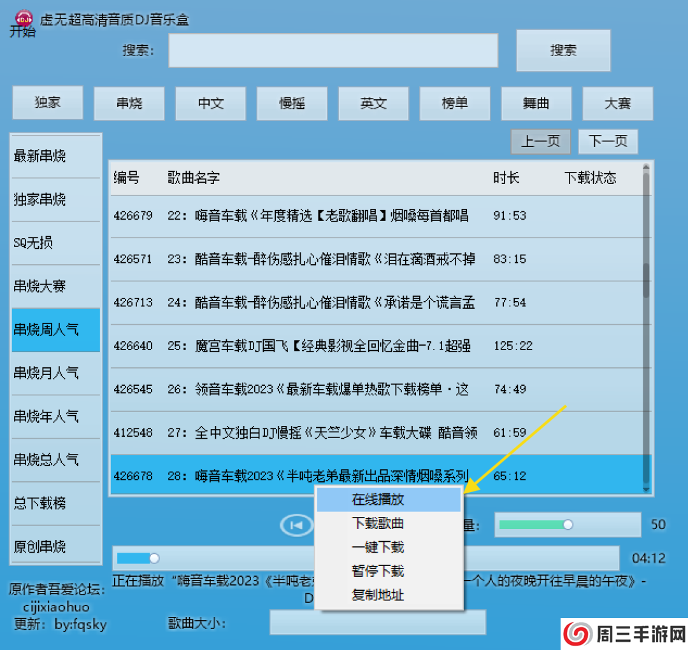688x650 pixels.
Task: Select 复制地址 to copy the address
Action: [378, 595]
